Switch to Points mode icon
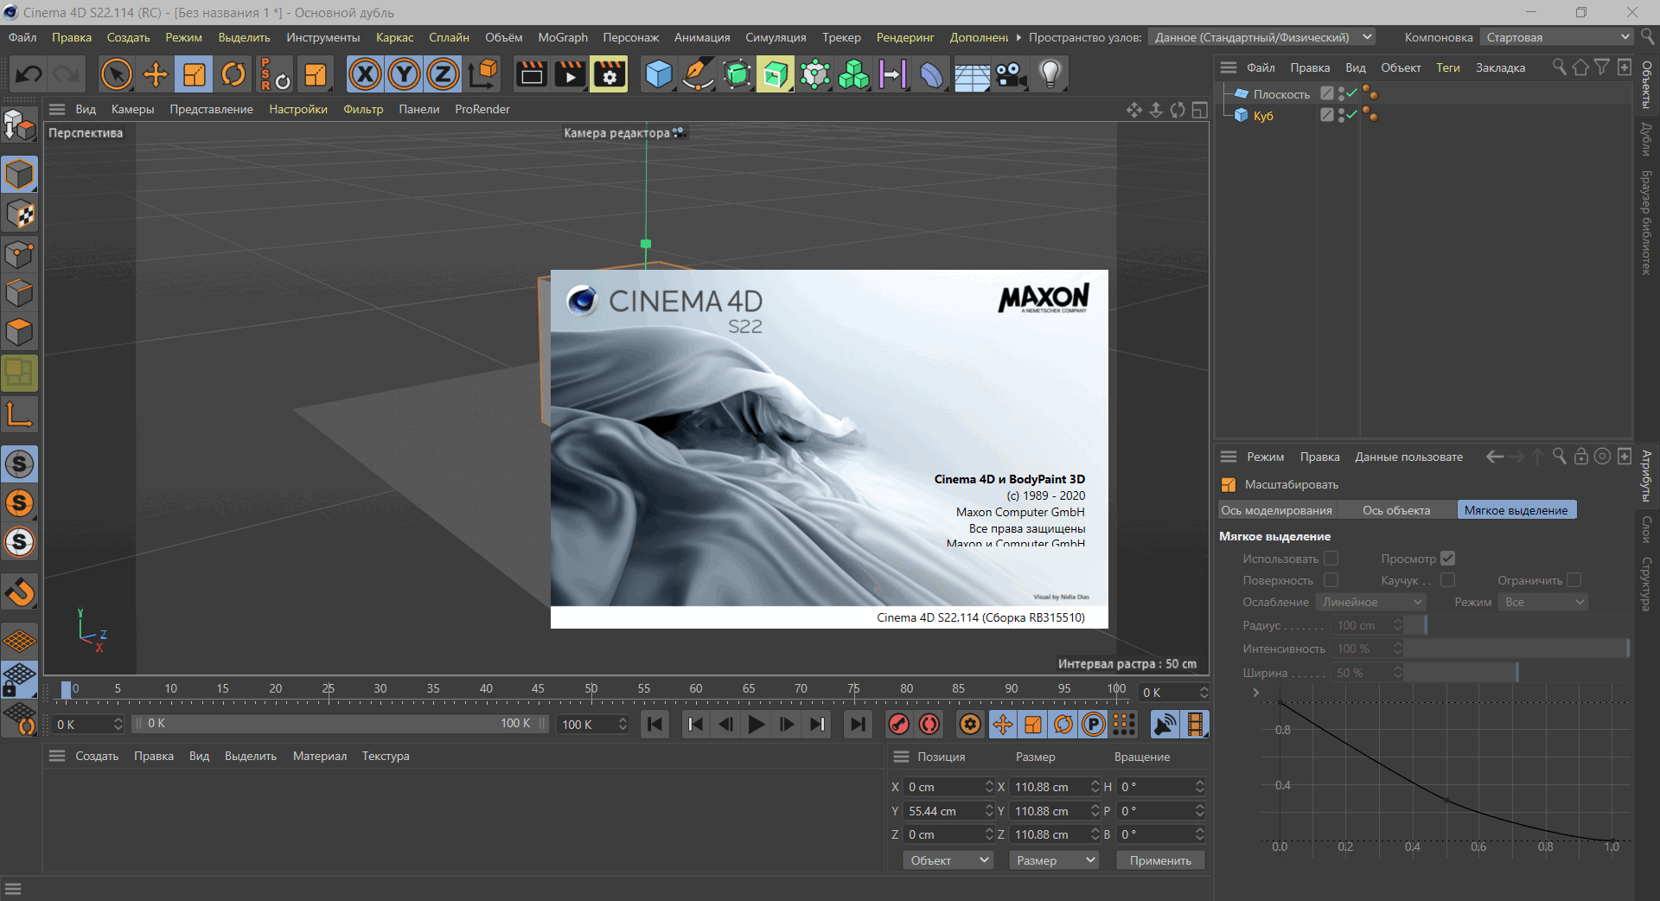The image size is (1660, 901). pos(19,254)
